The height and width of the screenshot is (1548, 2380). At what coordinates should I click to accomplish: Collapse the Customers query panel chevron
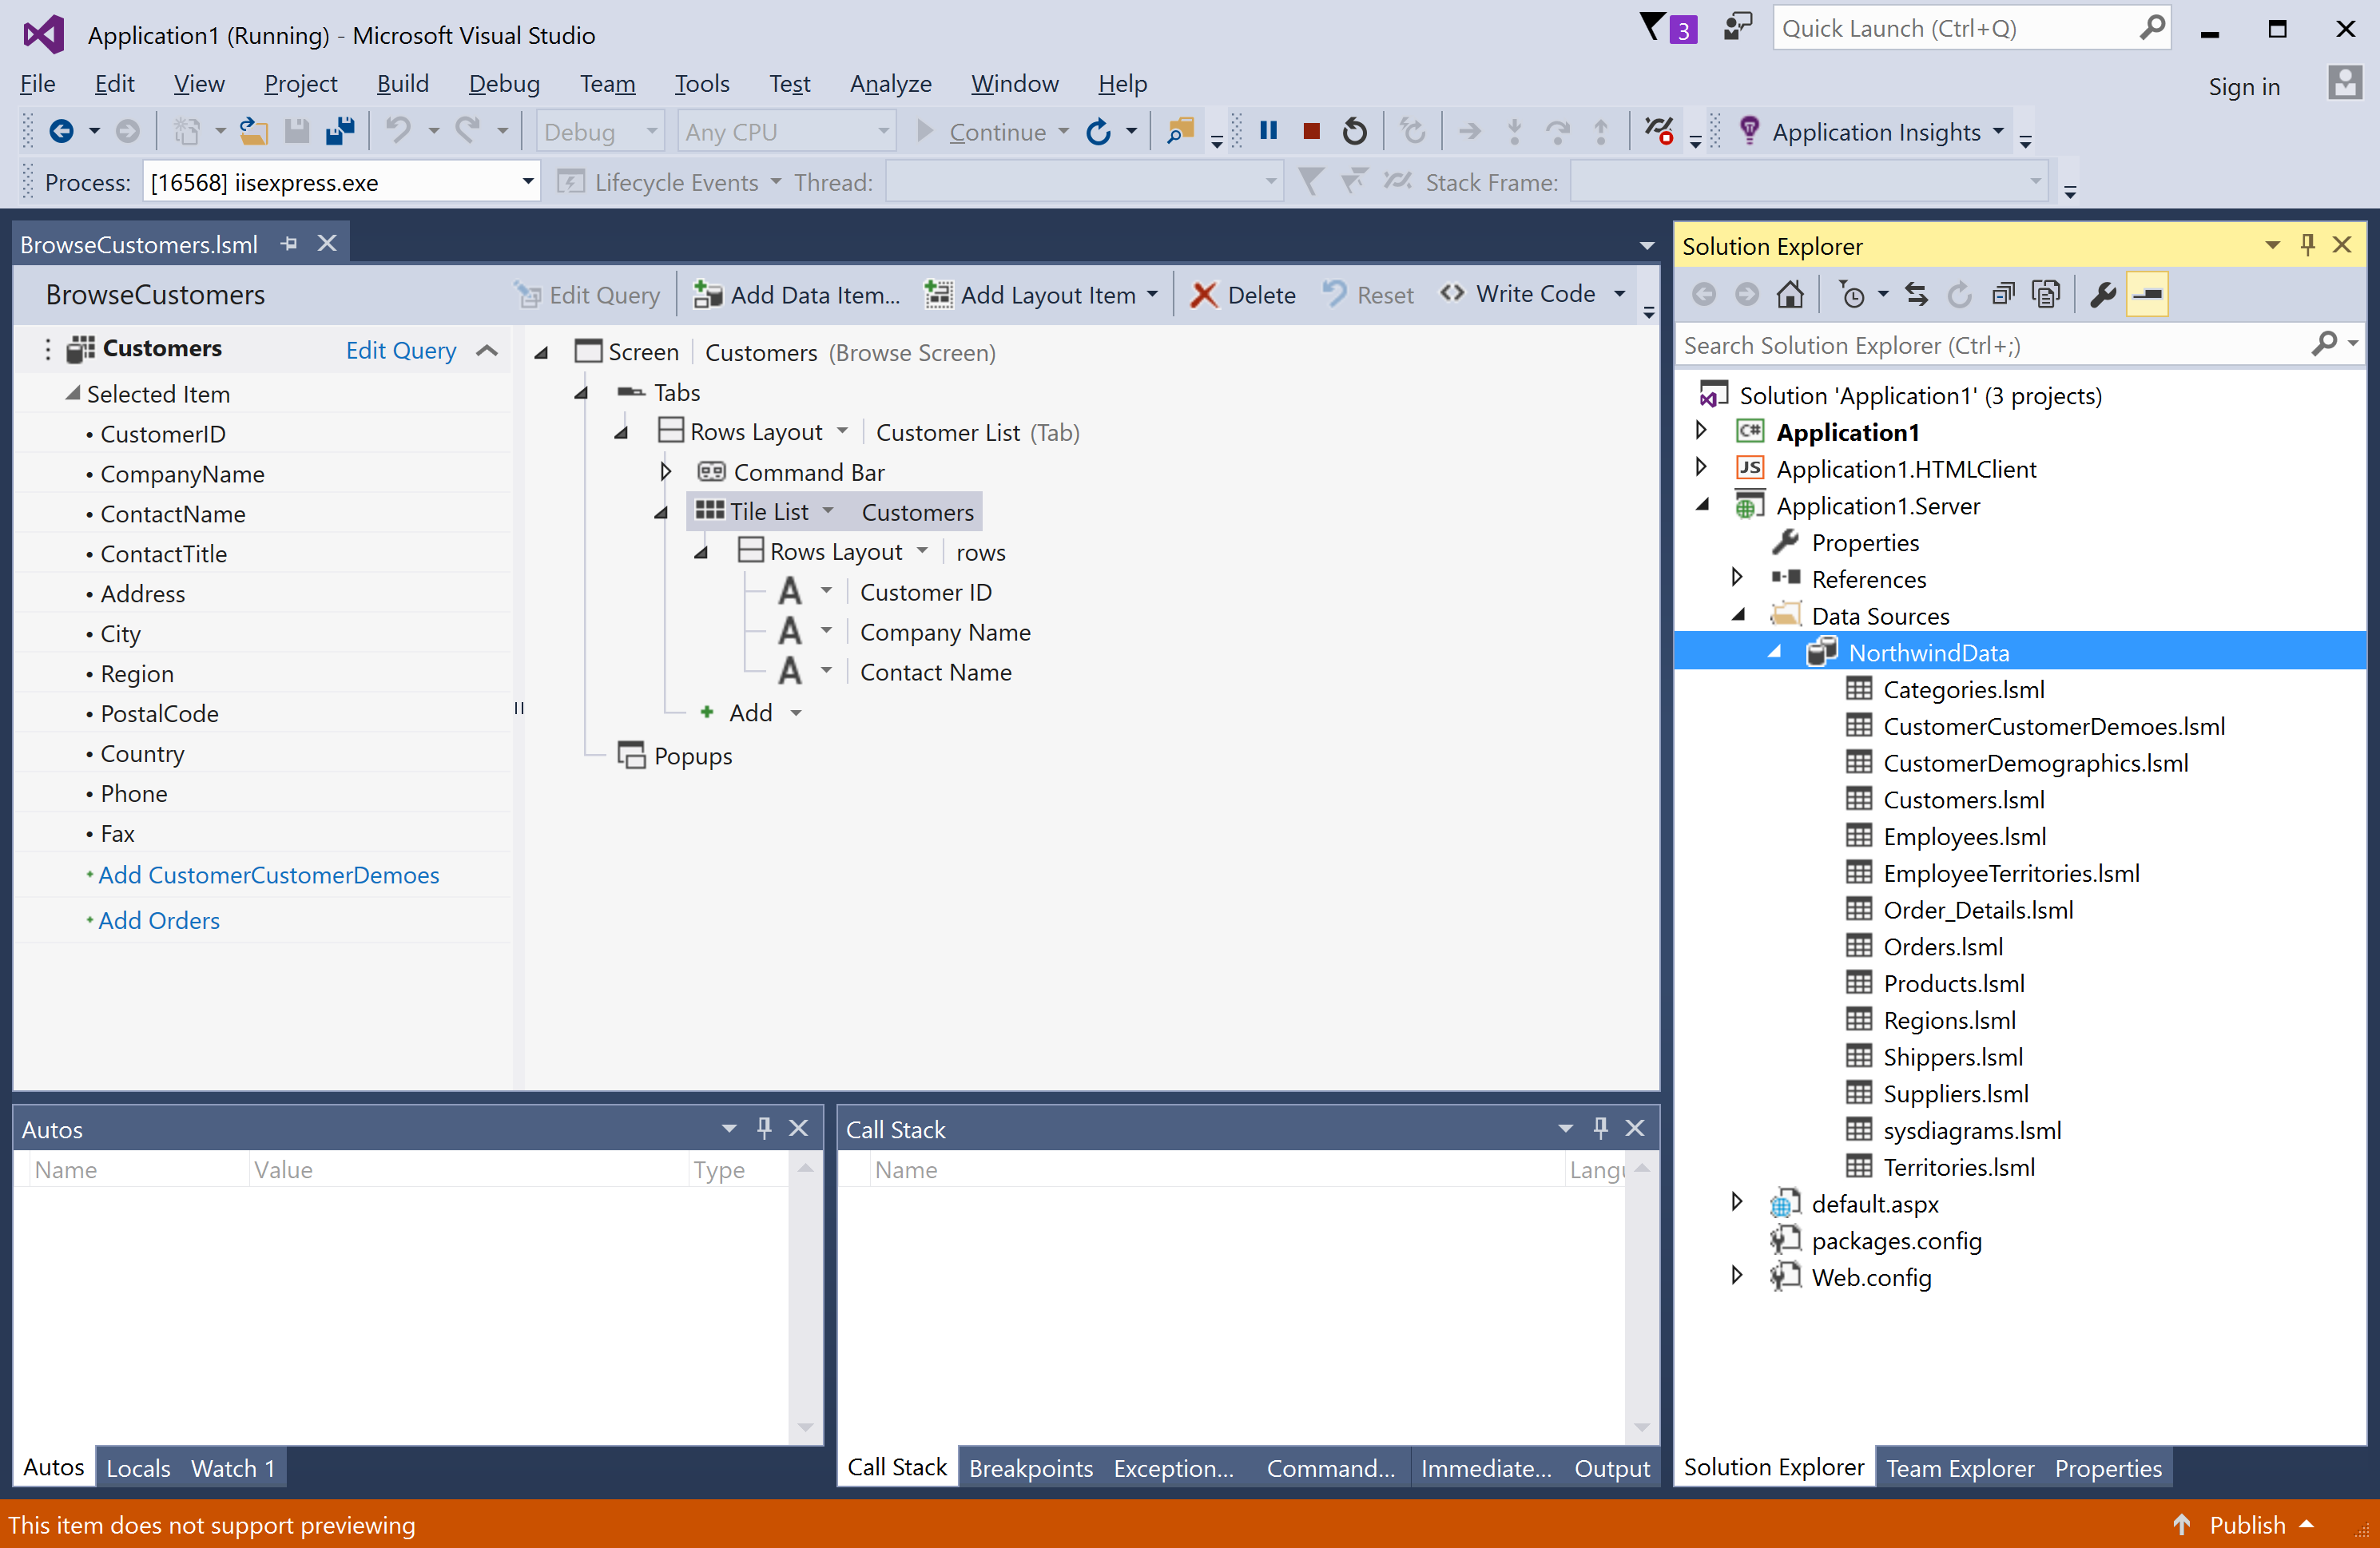coord(487,350)
